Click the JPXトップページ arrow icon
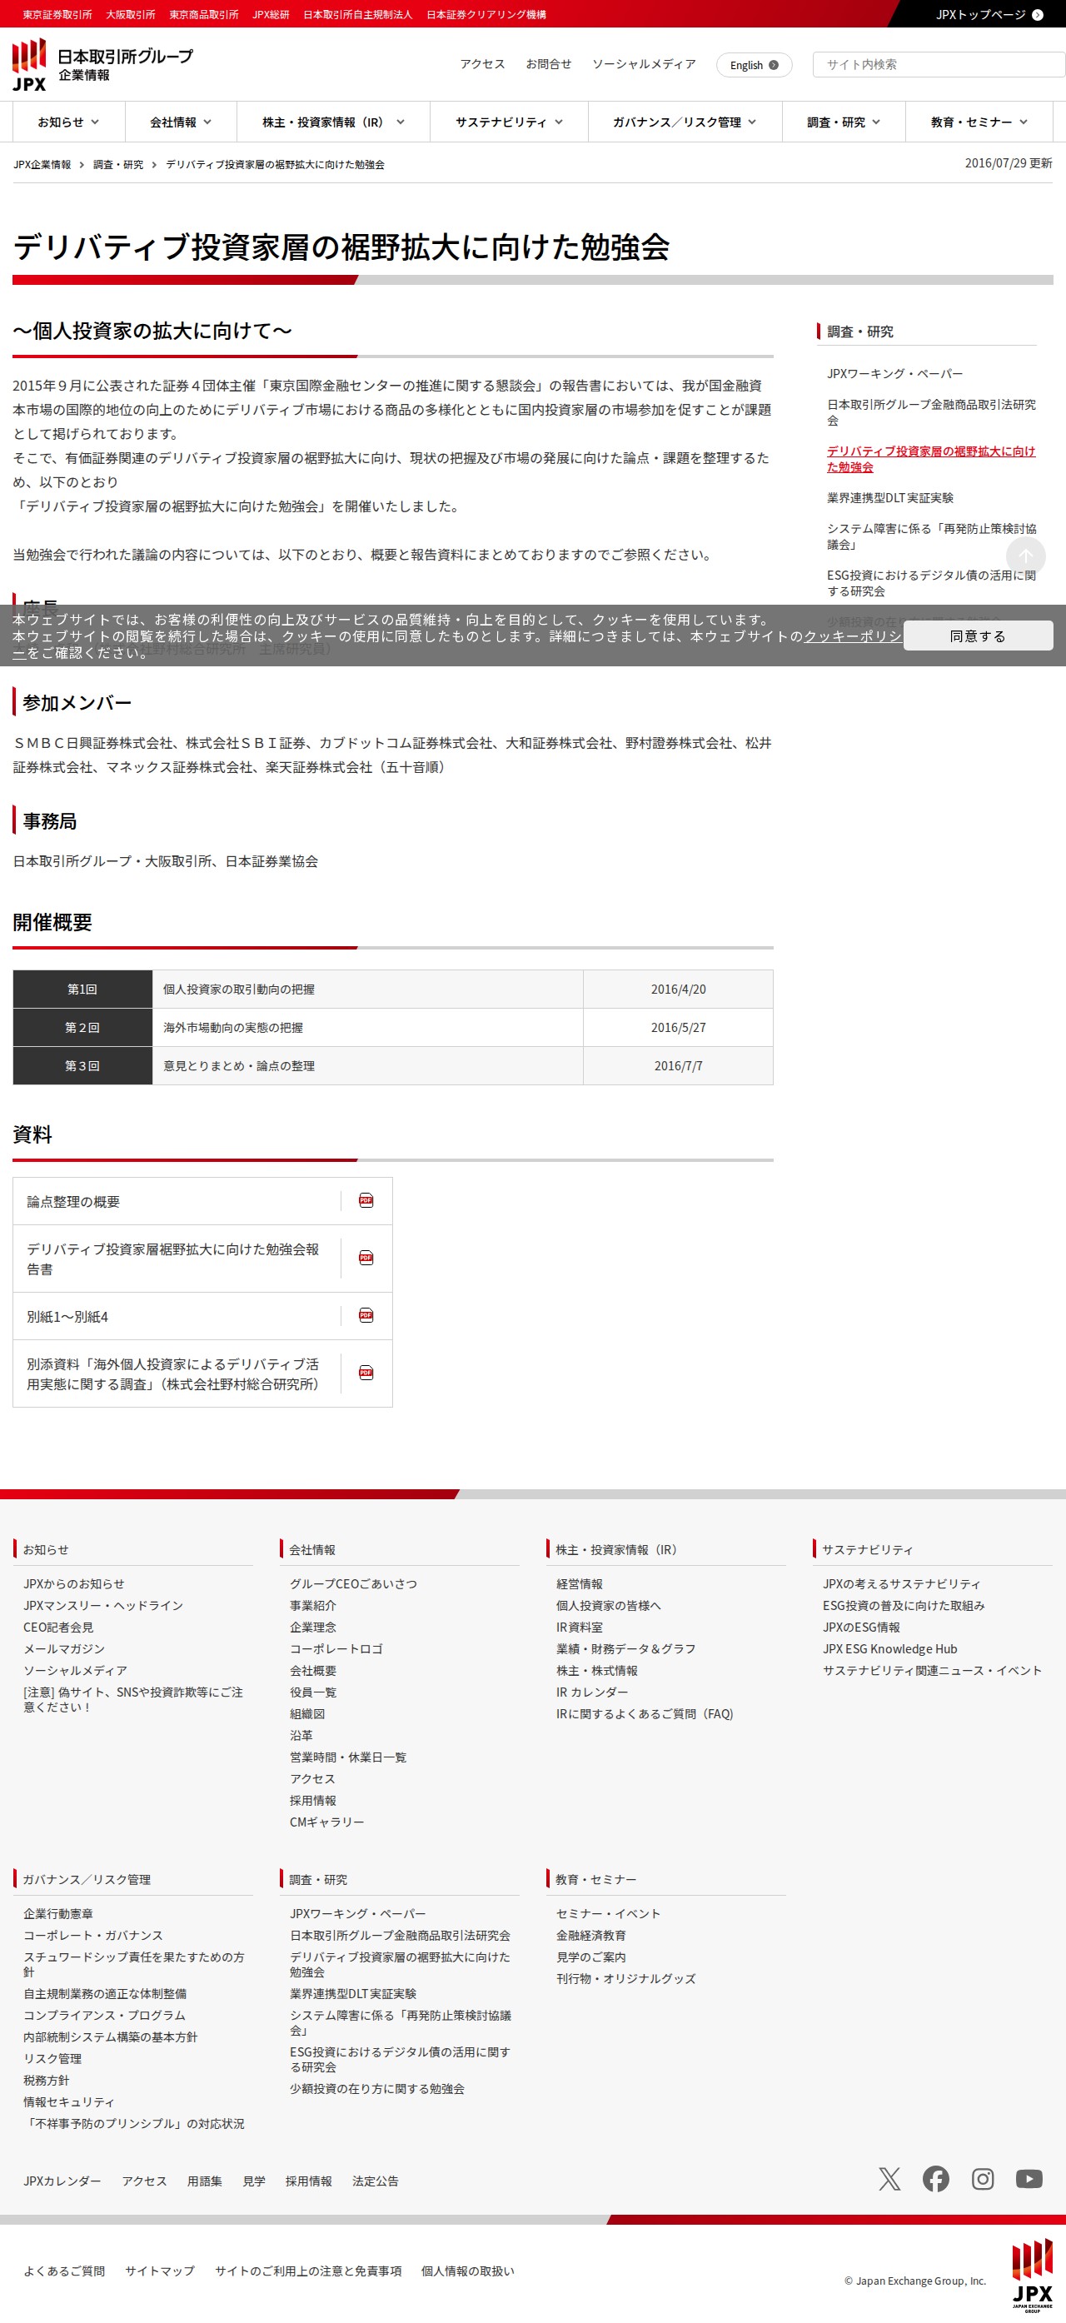The height and width of the screenshot is (2323, 1066). click(1037, 14)
